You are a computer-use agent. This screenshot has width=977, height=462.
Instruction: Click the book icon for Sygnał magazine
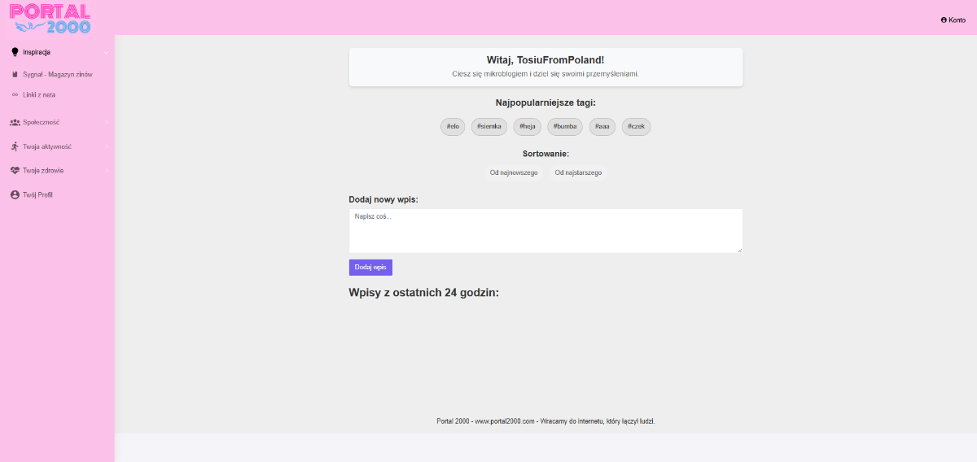point(15,74)
